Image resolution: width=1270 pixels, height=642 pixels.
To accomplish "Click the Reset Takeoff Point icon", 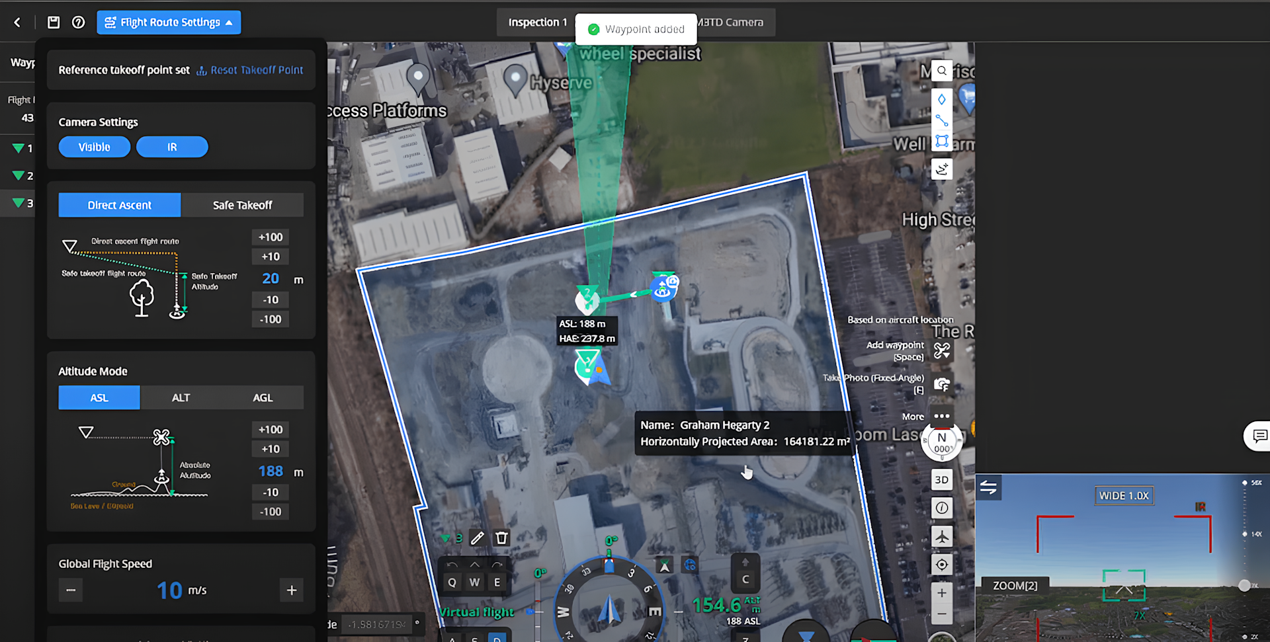I will (202, 70).
